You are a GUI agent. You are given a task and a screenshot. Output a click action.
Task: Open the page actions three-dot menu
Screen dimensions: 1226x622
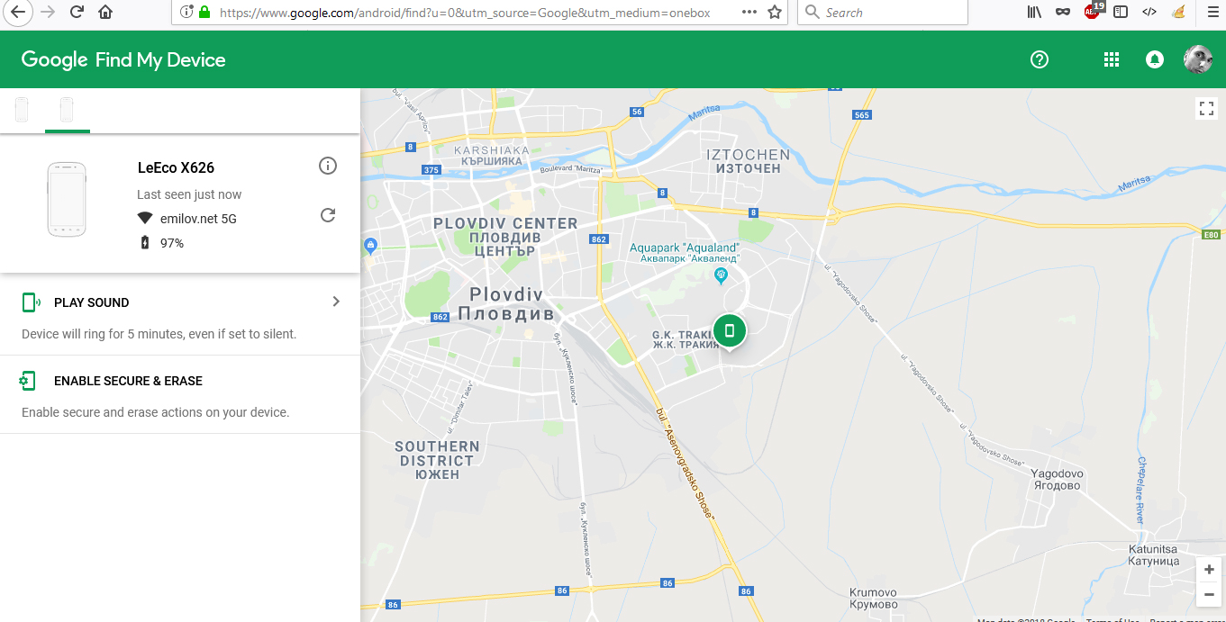(749, 13)
